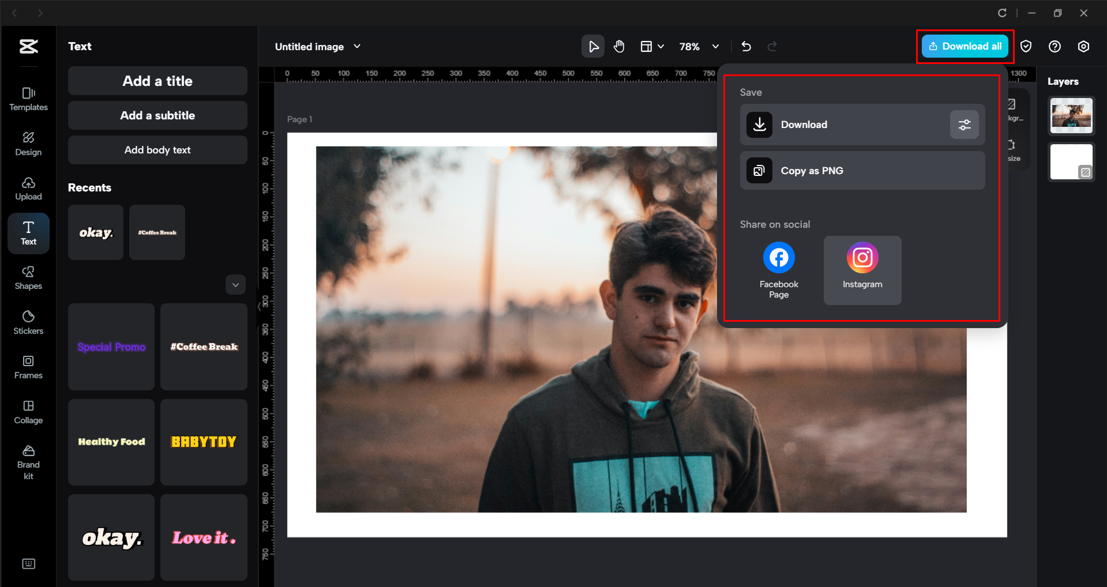Screen dimensions: 1107x587
Task: Click the Download all button
Action: pos(965,47)
